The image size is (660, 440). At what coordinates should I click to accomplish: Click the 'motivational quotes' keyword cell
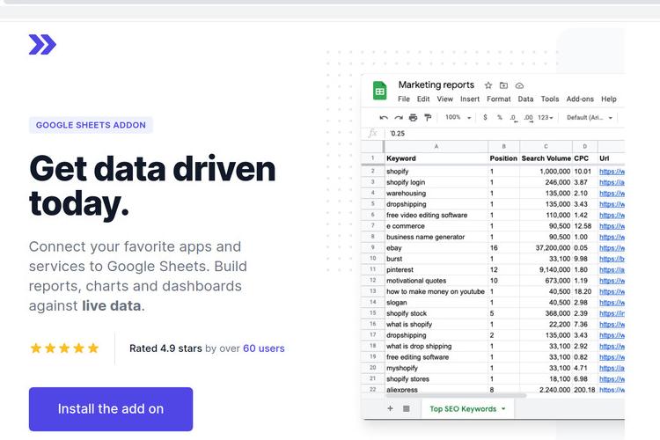click(436, 281)
